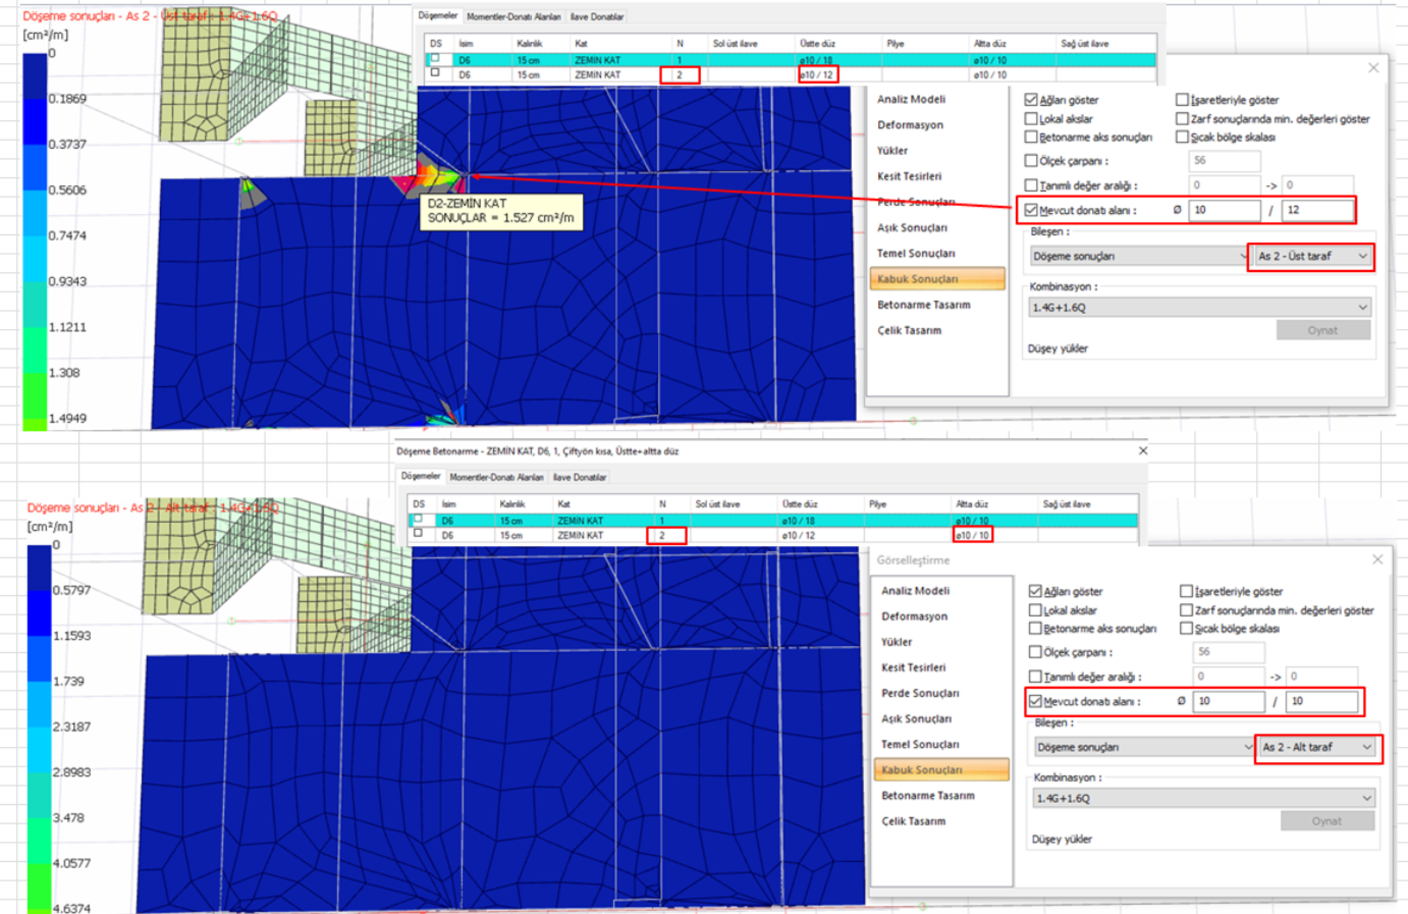Click the green 1.308 band of upper legend
Screen dimensions: 1408x914
pyautogui.click(x=35, y=396)
